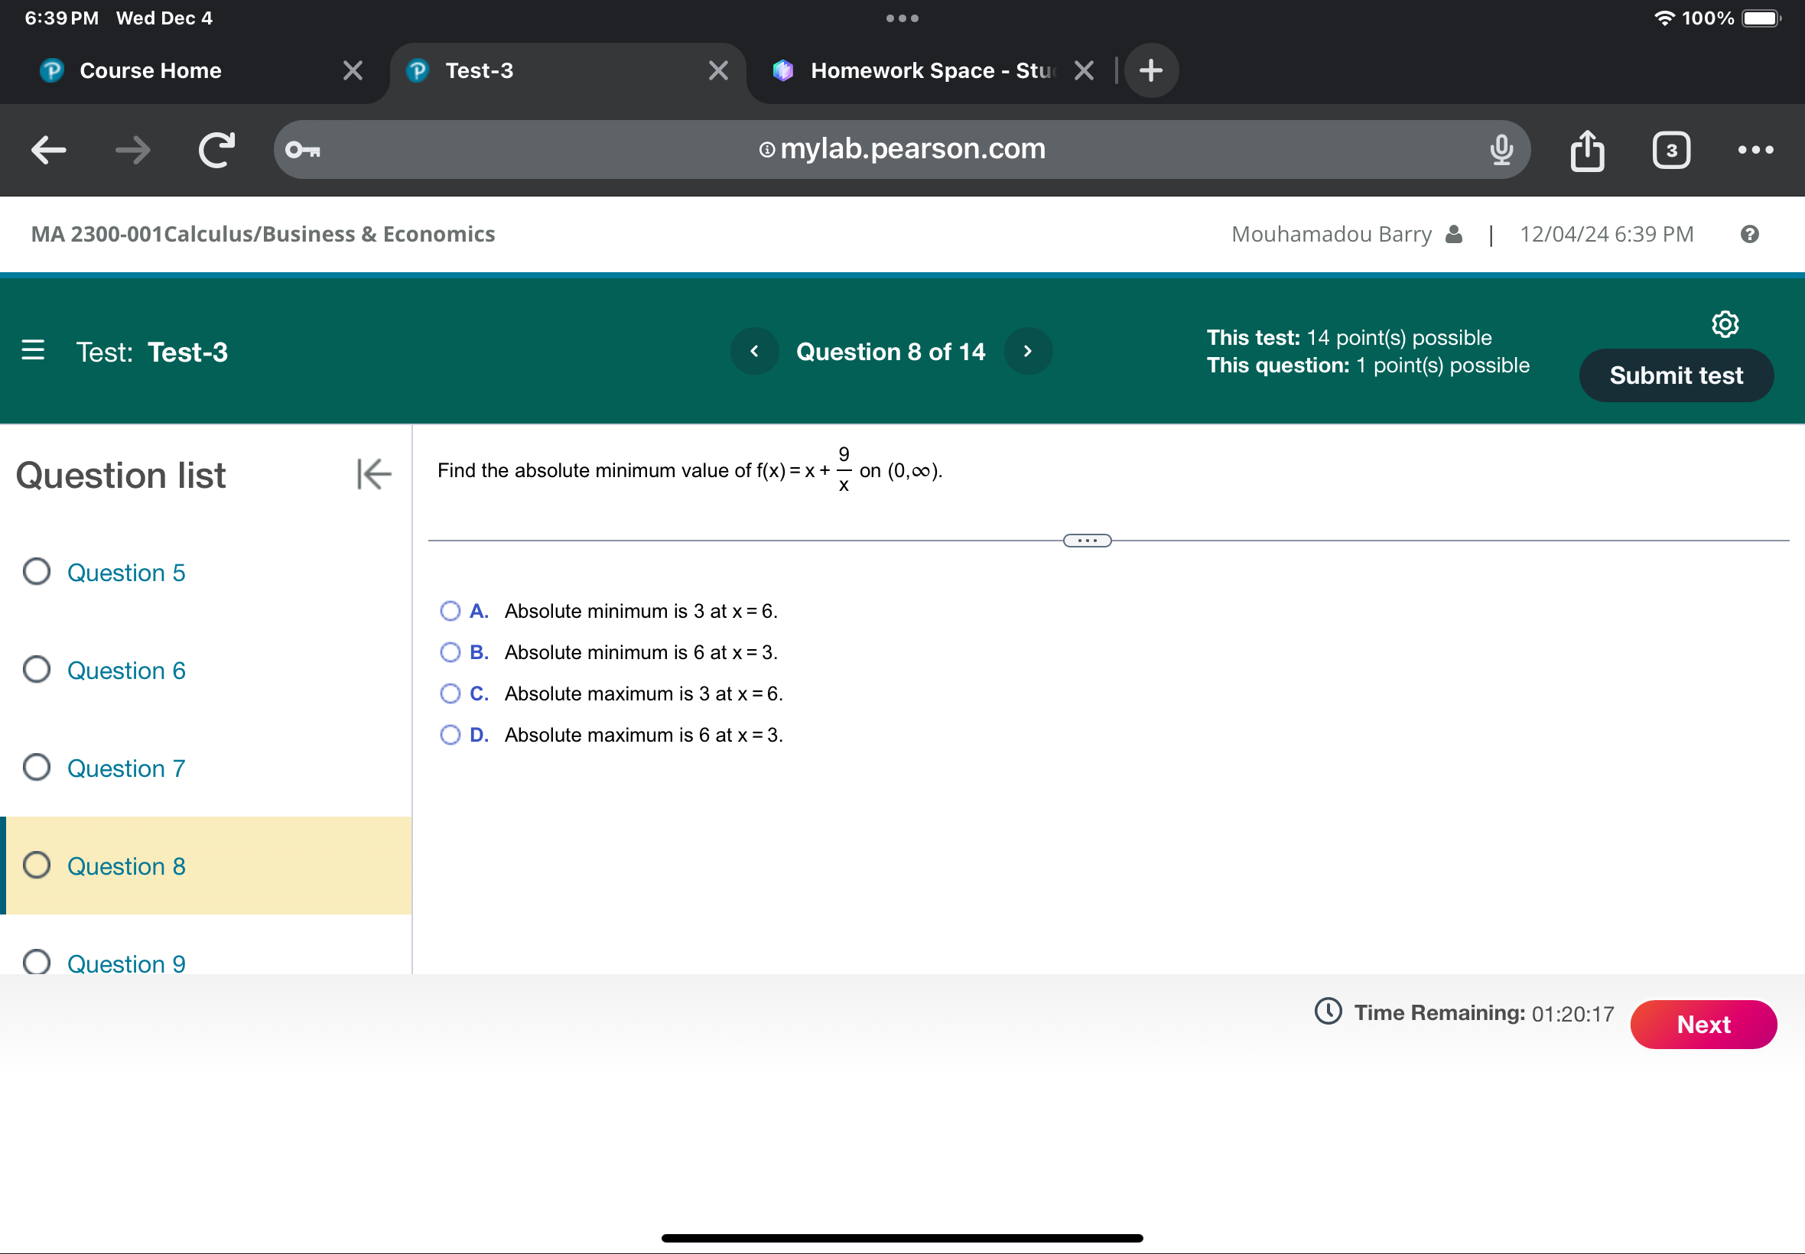Switch to the Homework Space tab
This screenshot has height=1254, width=1805.
click(932, 70)
